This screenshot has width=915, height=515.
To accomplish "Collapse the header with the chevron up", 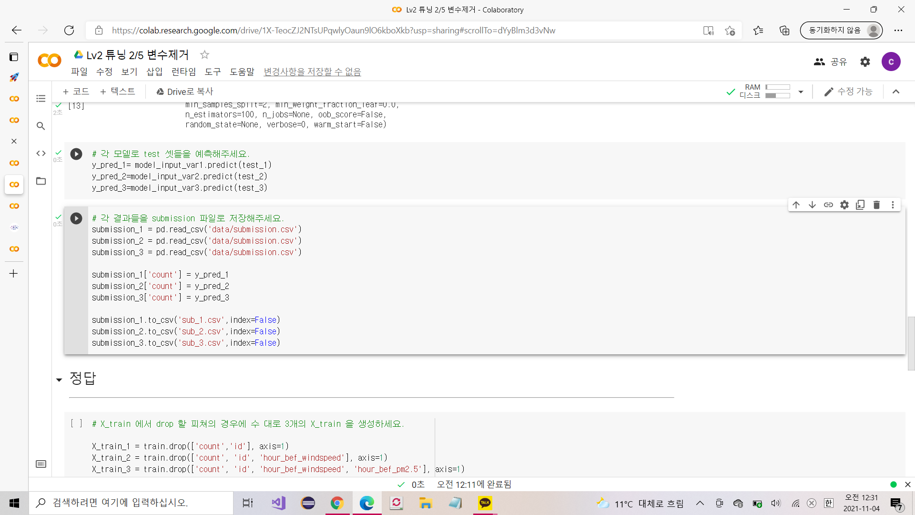I will coord(896,92).
